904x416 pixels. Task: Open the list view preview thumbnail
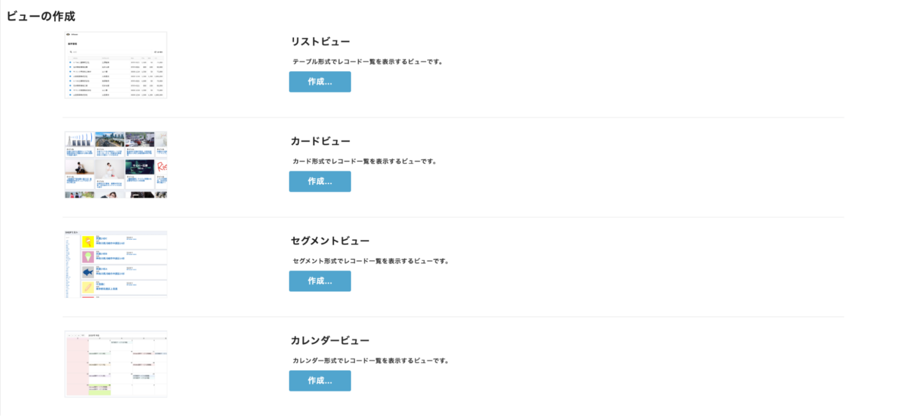pyautogui.click(x=115, y=65)
